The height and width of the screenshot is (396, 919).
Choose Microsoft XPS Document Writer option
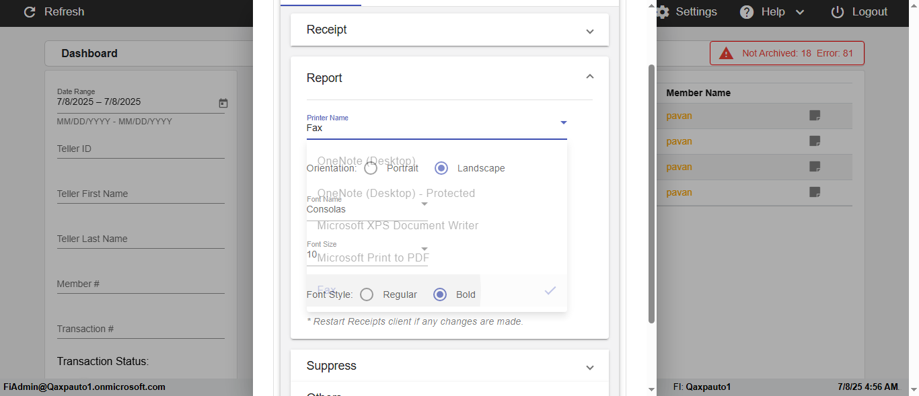pos(398,225)
